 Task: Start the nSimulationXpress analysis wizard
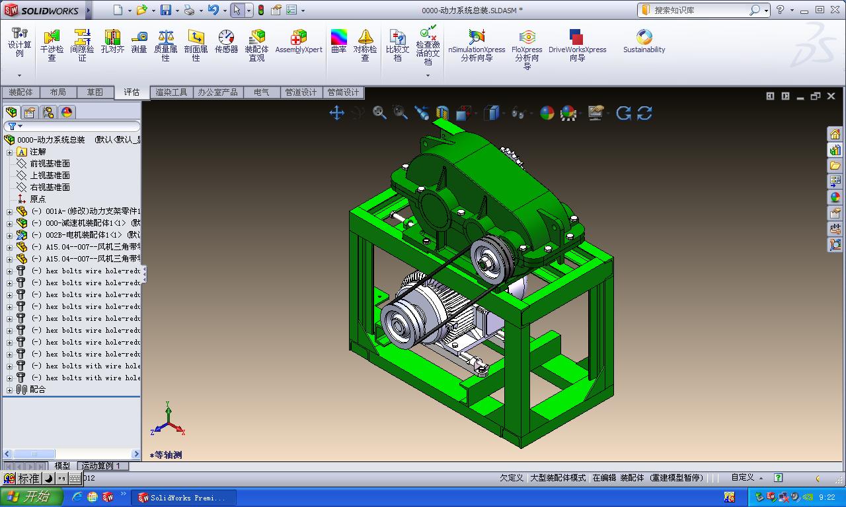[x=477, y=45]
